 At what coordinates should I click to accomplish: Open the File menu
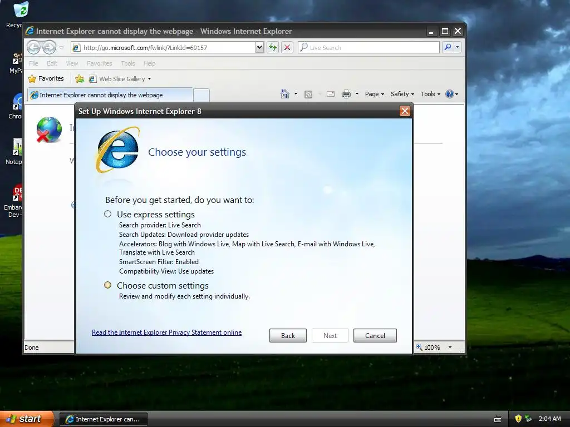point(33,63)
